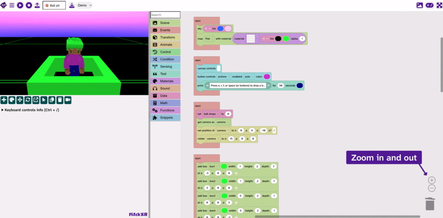Click the dark blue print color swatch

[300, 85]
